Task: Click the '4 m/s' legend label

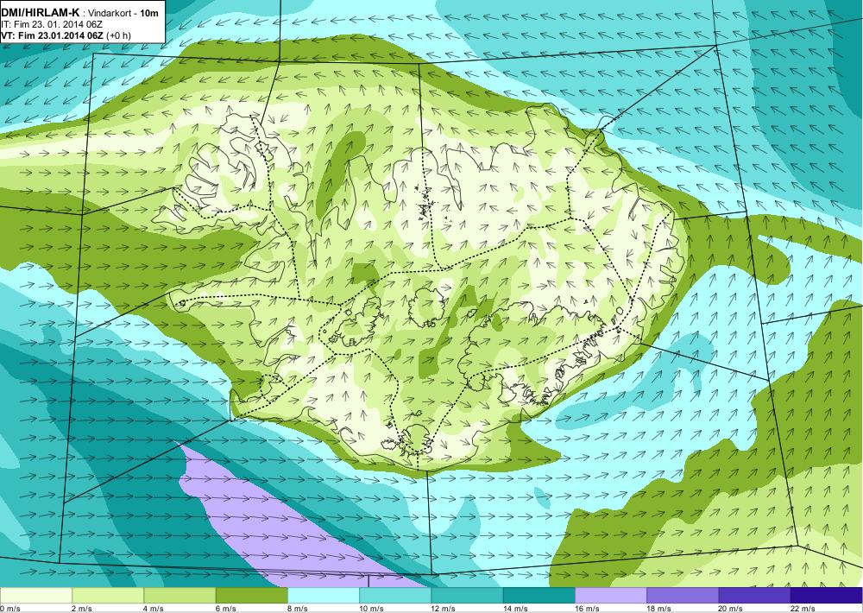Action: point(154,609)
